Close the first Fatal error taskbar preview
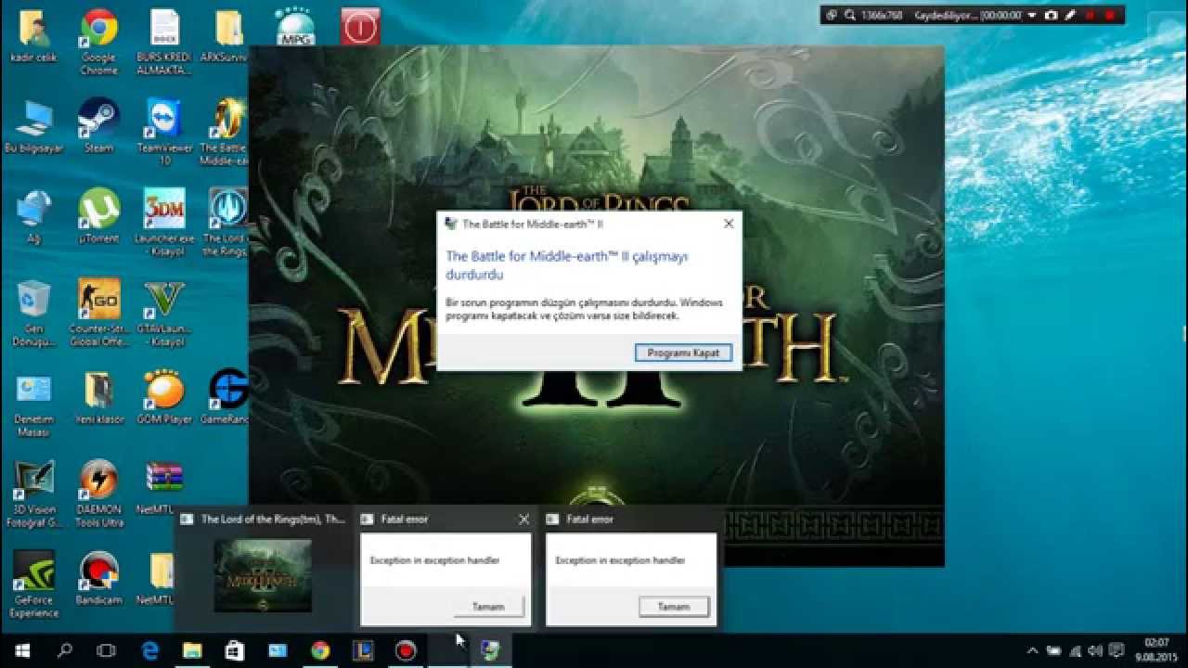The width and height of the screenshot is (1188, 668). [x=523, y=520]
